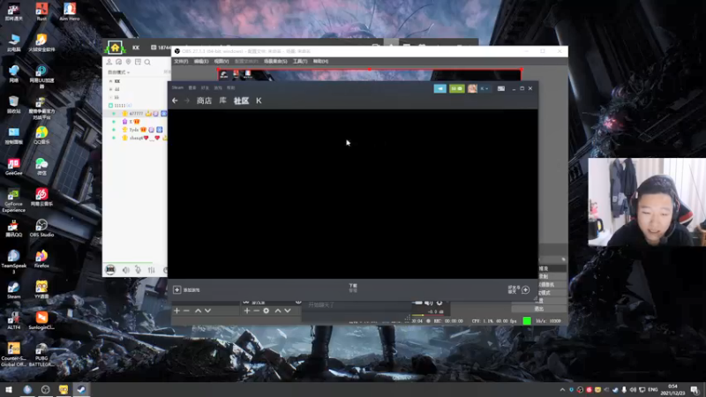
Task: Toggle the speaker icon in KK window bottom bar
Action: 125,270
